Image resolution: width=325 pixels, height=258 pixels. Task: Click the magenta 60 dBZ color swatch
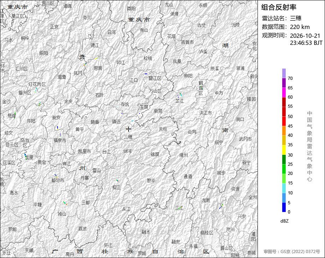point(284,92)
